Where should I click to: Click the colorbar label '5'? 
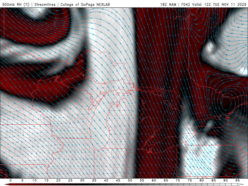22,180
